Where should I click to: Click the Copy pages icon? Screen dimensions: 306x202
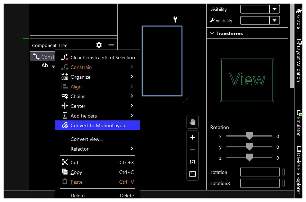[x=65, y=171]
